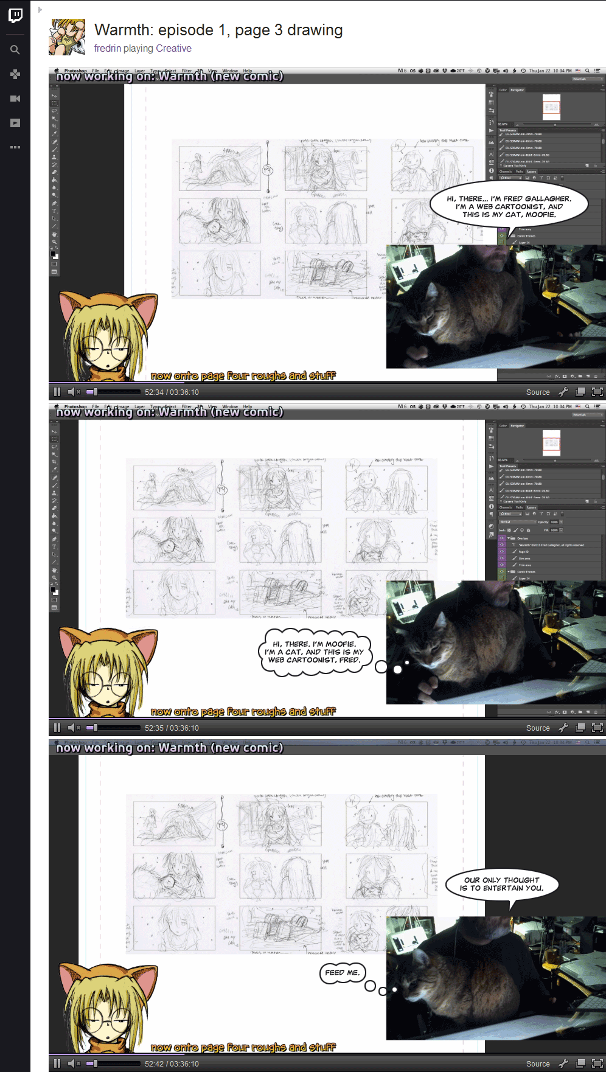Open the Kind filter dropdown in 52:35 frame
Viewport: 606px width, 1072px height.
(x=510, y=513)
